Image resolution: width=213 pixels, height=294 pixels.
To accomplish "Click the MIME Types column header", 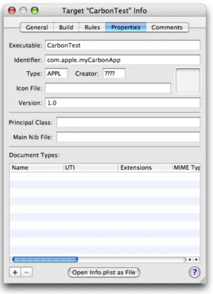I will point(186,167).
